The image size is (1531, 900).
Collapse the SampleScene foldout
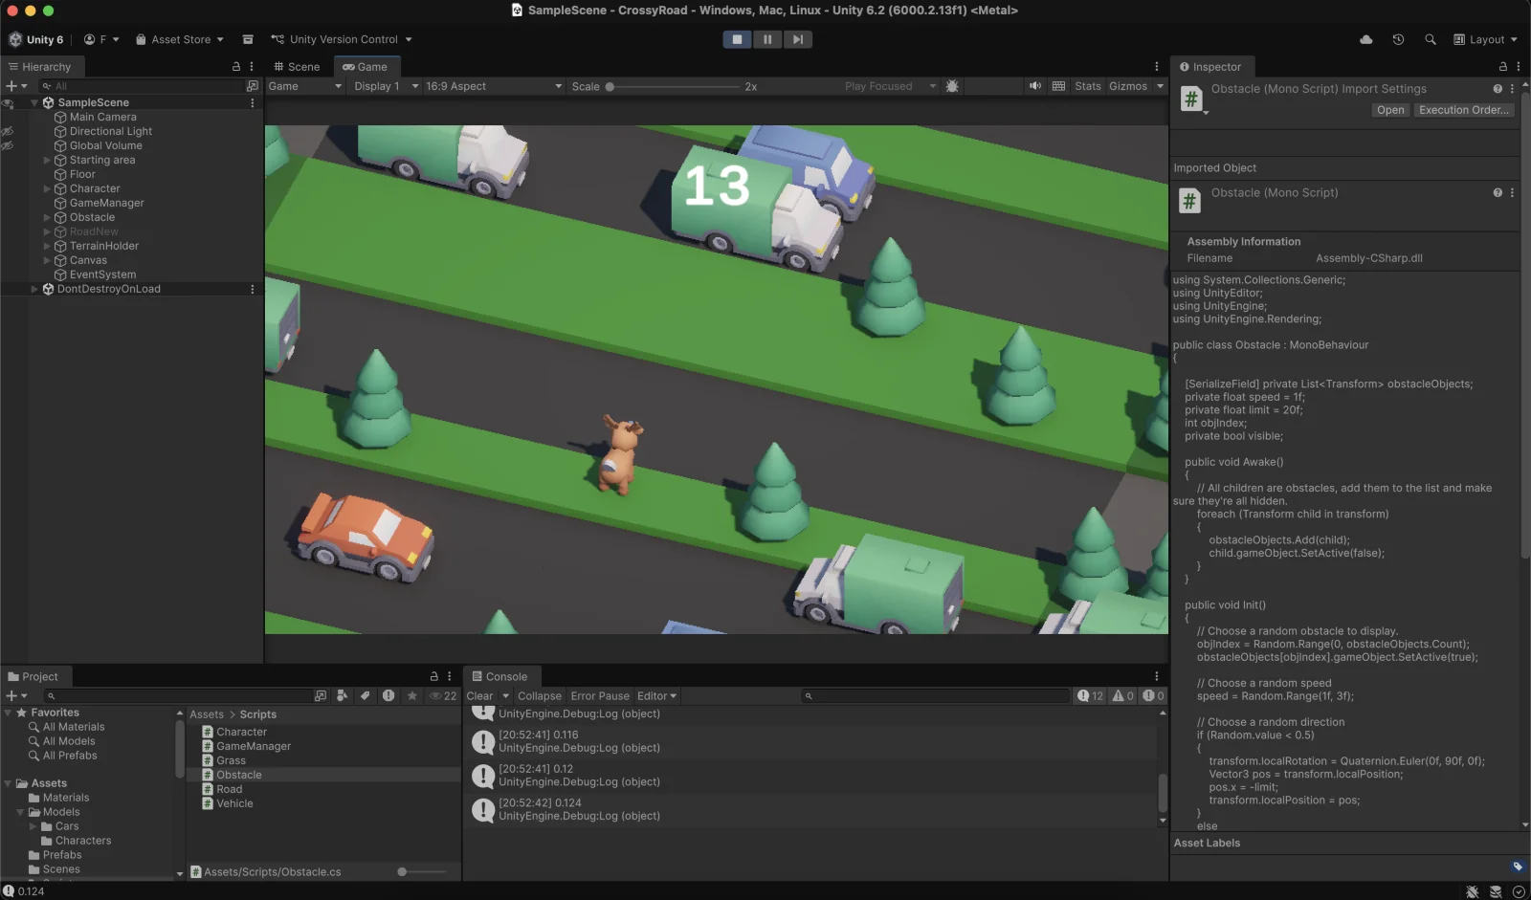coord(34,102)
